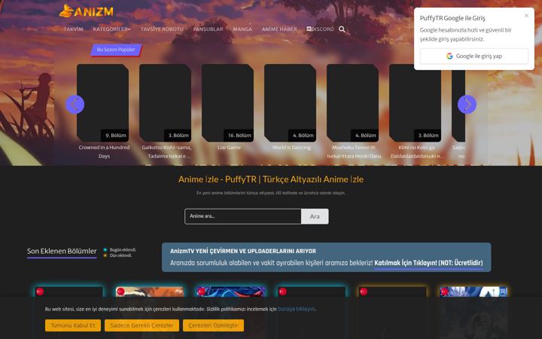Open Kimi no Koto ga Daidaidaidaidaisuki card
542x339 pixels.
pyautogui.click(x=415, y=102)
